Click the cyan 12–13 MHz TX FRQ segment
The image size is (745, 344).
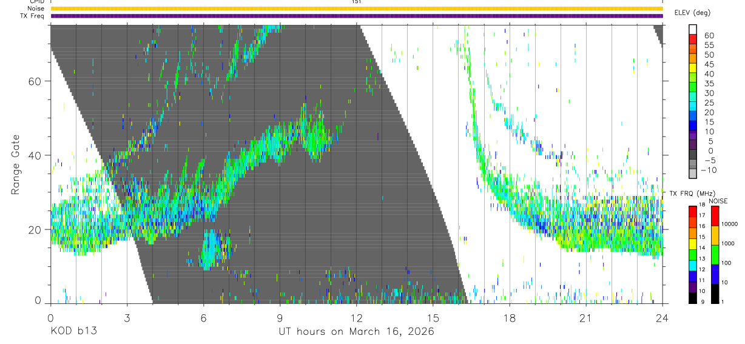(x=693, y=266)
